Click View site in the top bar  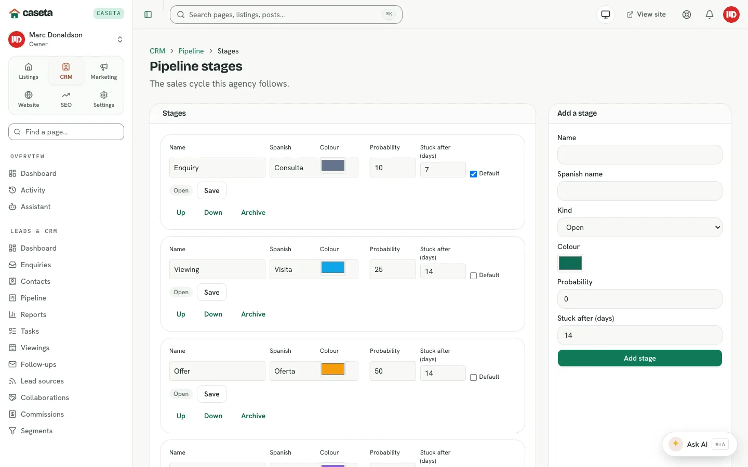[646, 15]
